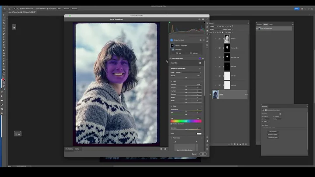The height and width of the screenshot is (177, 315).
Task: Toggle Show Overlay checkbox
Action: [x=170, y=58]
